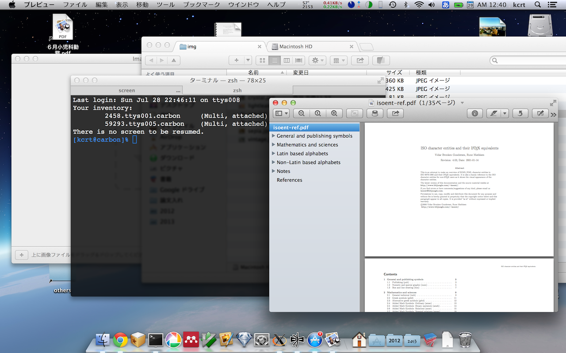Sort Finder list by 変更日 column
566x353 pixels.
click(327, 72)
